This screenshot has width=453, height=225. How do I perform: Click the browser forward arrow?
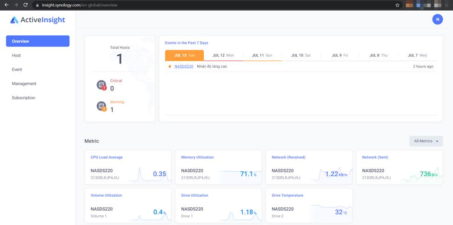pos(16,5)
